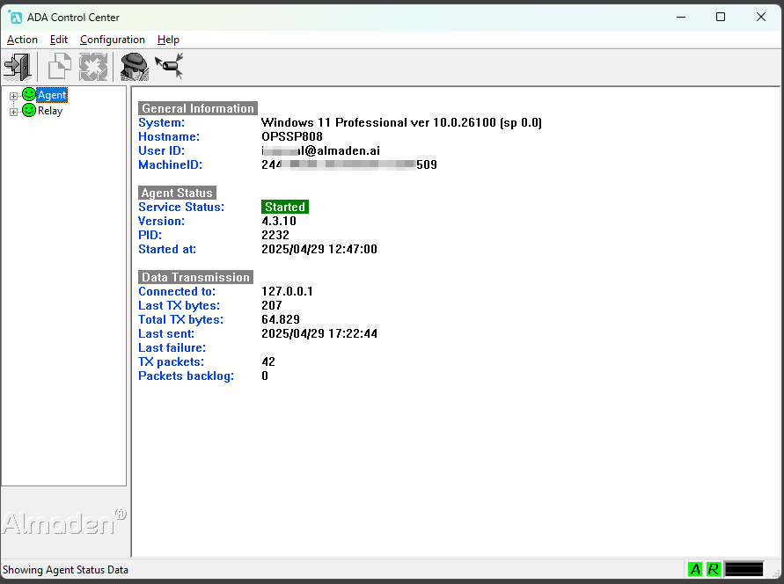Viewport: 784px width, 584px height.
Task: Click the exit door toolbar icon
Action: click(18, 66)
